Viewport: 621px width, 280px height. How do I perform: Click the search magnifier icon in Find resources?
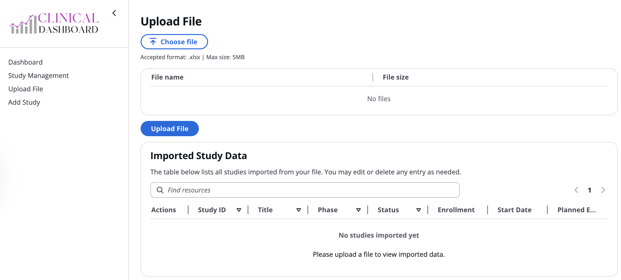pyautogui.click(x=160, y=190)
